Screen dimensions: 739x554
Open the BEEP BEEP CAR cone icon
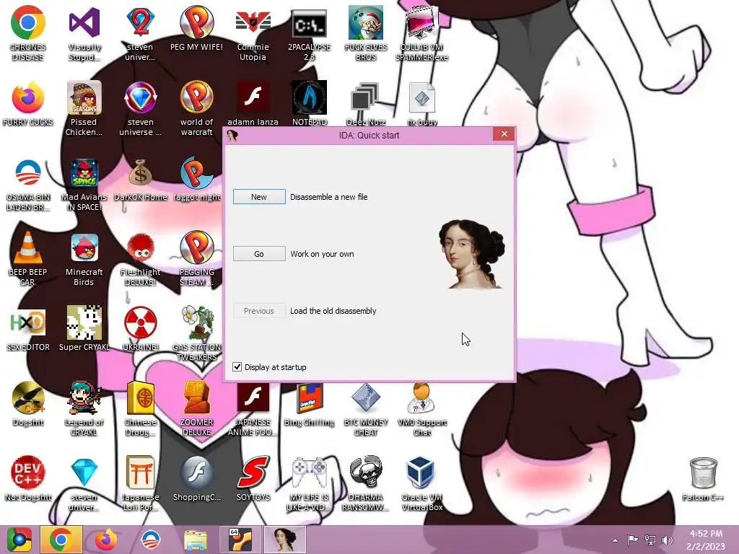coord(27,258)
